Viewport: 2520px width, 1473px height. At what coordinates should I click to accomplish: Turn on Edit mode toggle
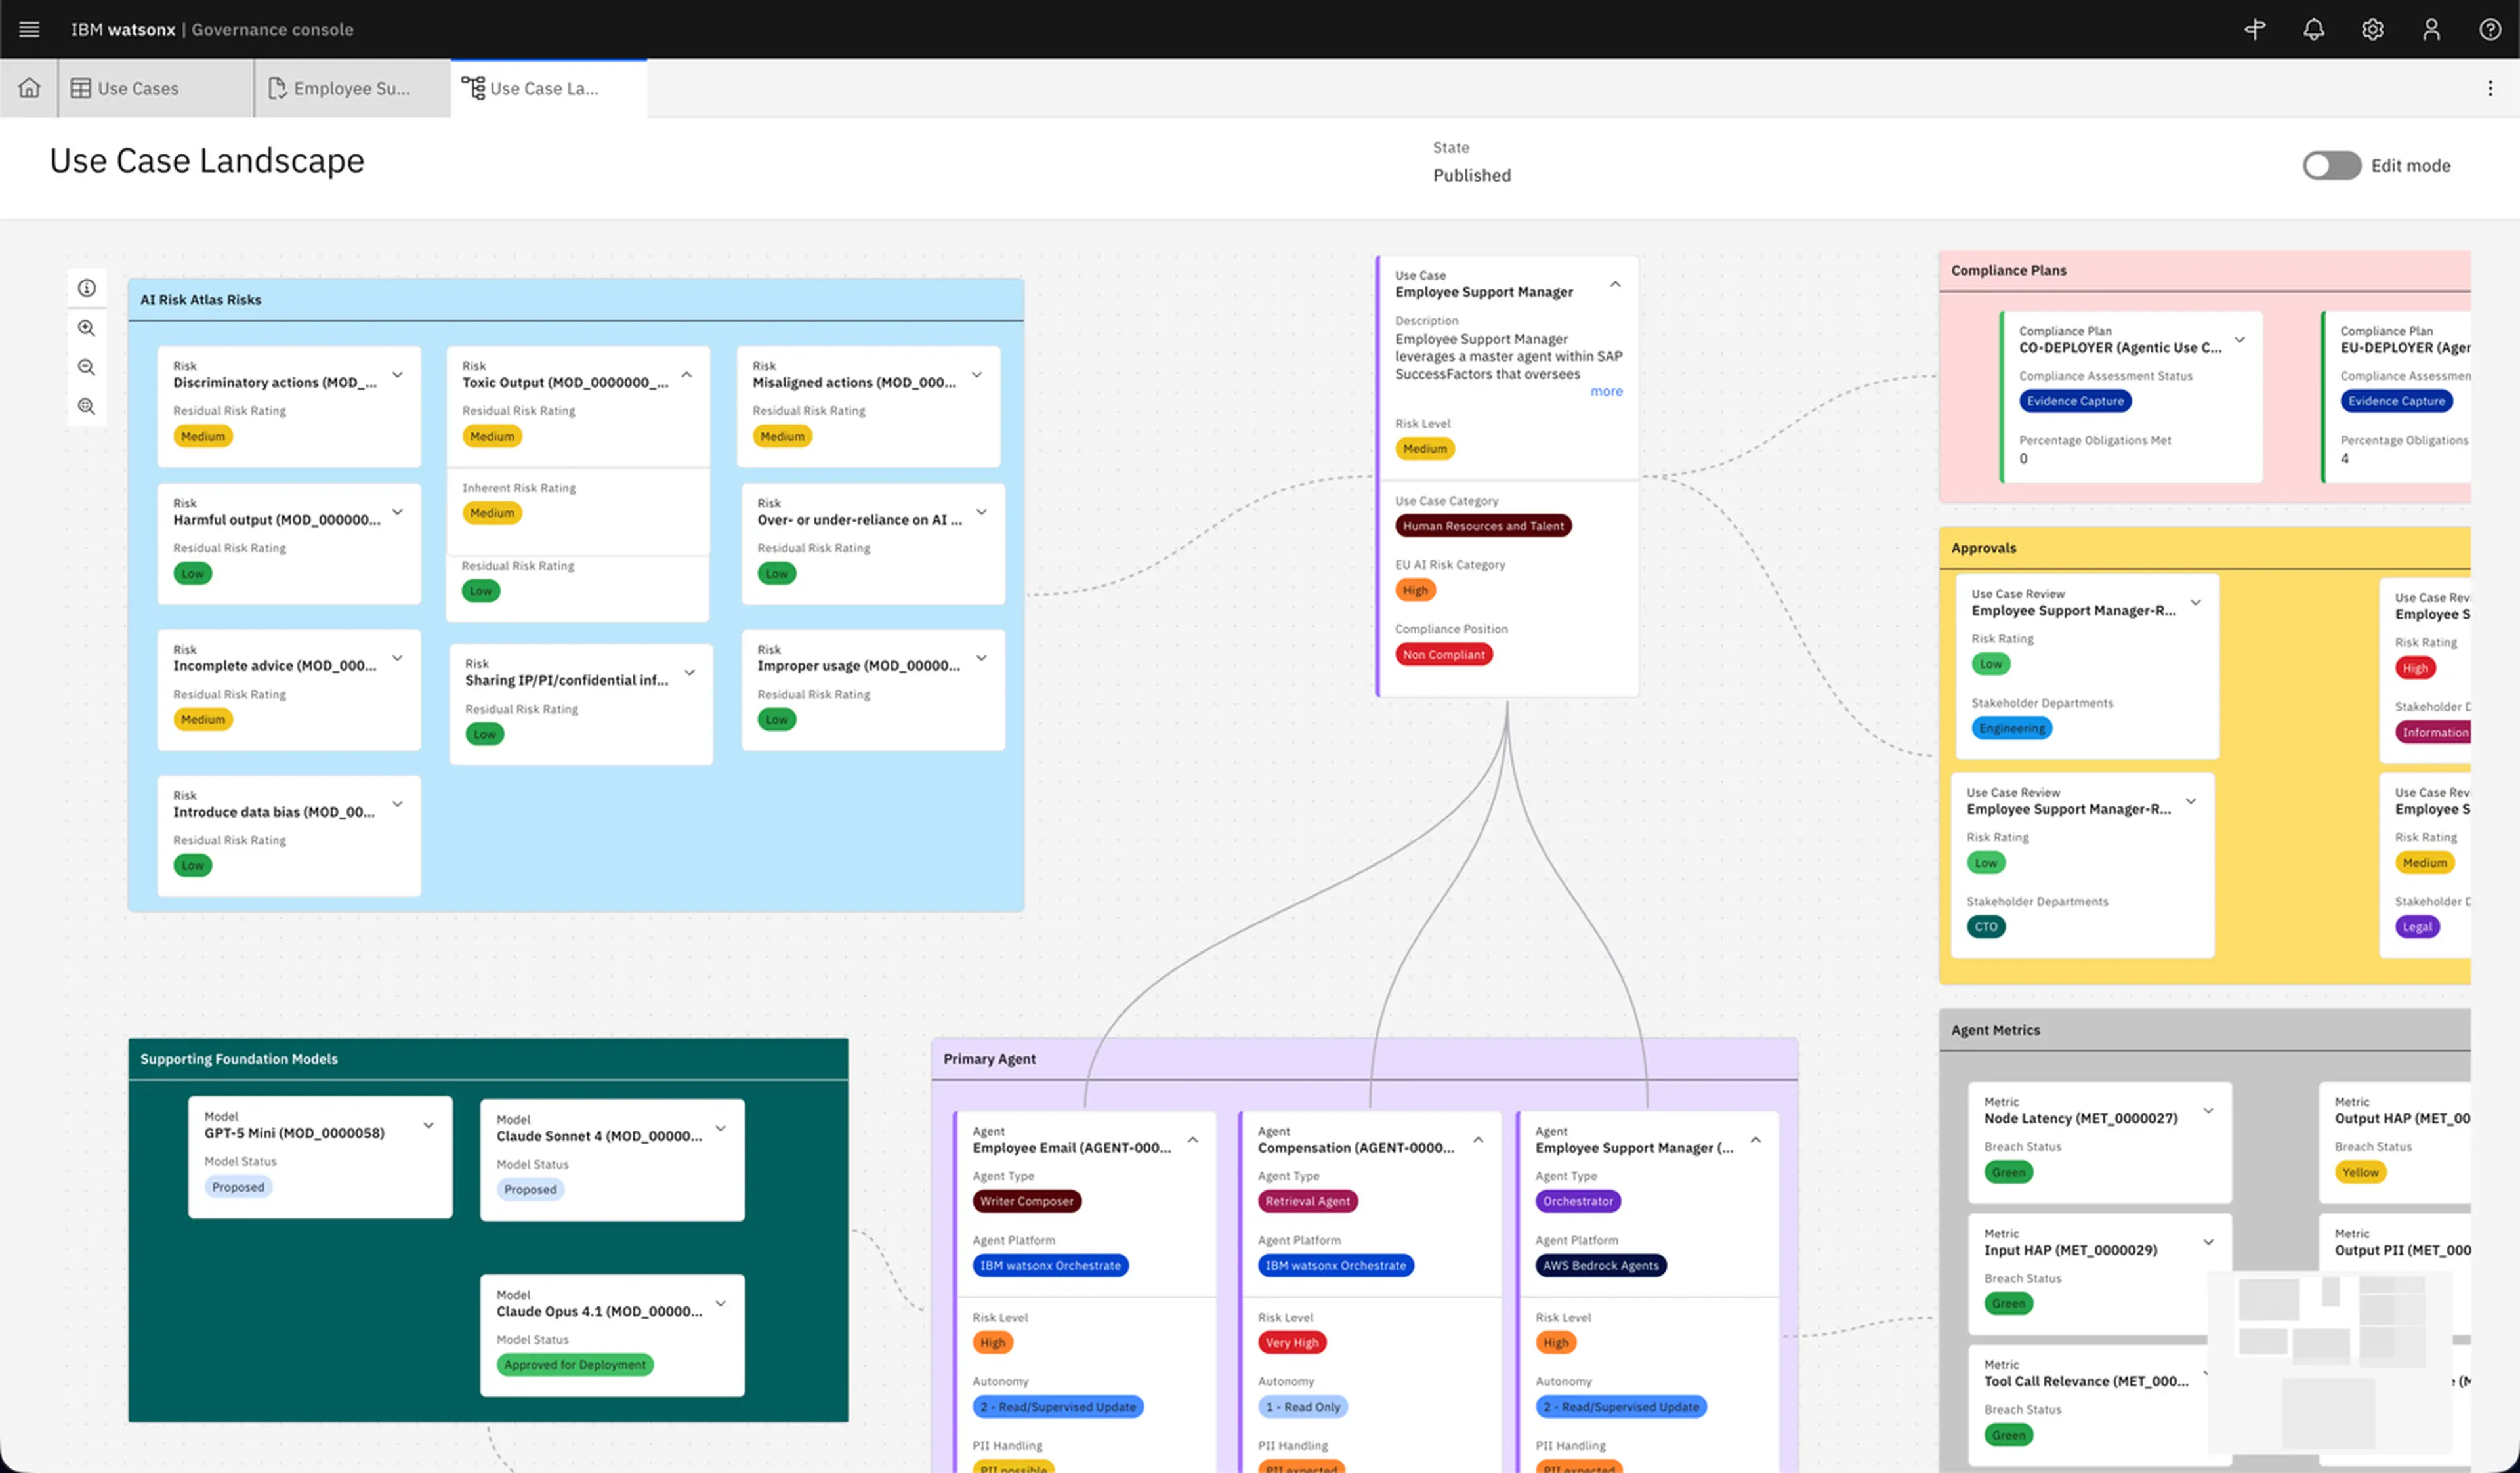point(2331,166)
